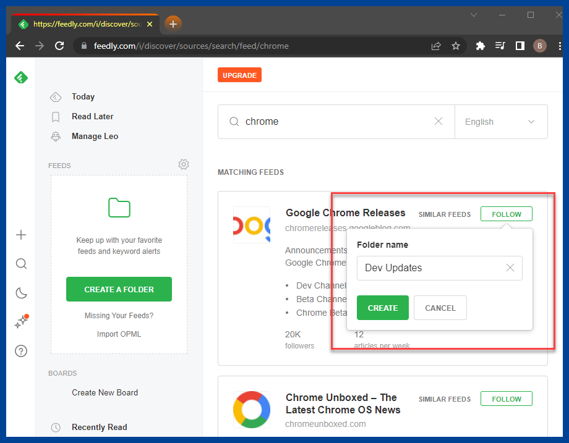The width and height of the screenshot is (569, 443).
Task: Open the sparkles icon with red dot
Action: (21, 321)
